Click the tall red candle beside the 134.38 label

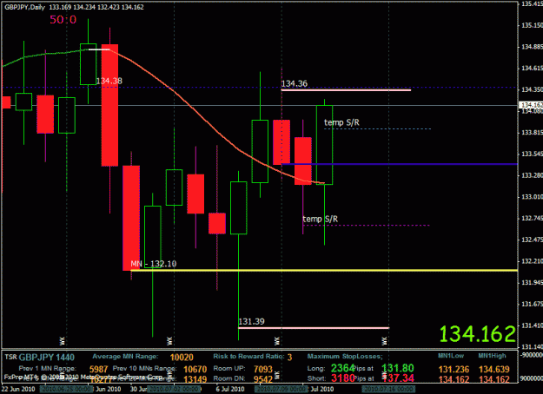click(109, 105)
